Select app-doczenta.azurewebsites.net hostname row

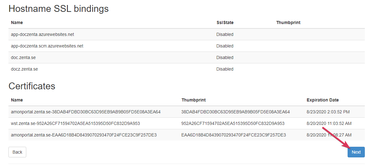pyautogui.click(x=43, y=34)
